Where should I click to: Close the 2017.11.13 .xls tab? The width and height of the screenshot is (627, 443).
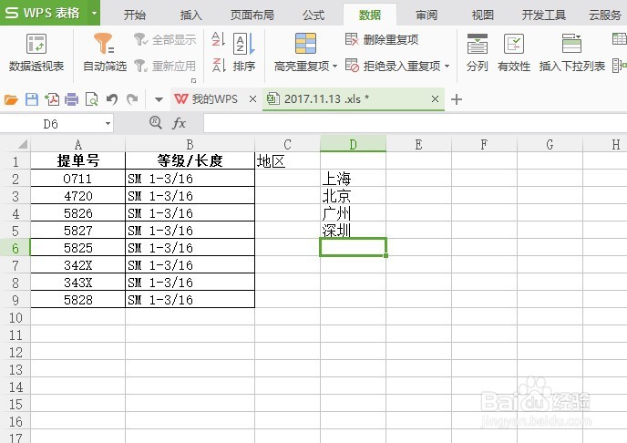(435, 99)
